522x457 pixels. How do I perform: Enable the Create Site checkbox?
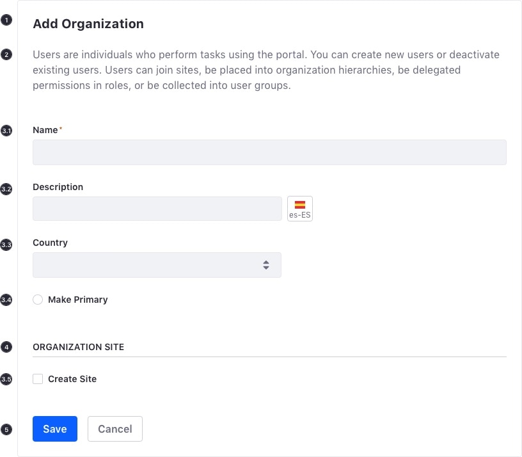(38, 379)
